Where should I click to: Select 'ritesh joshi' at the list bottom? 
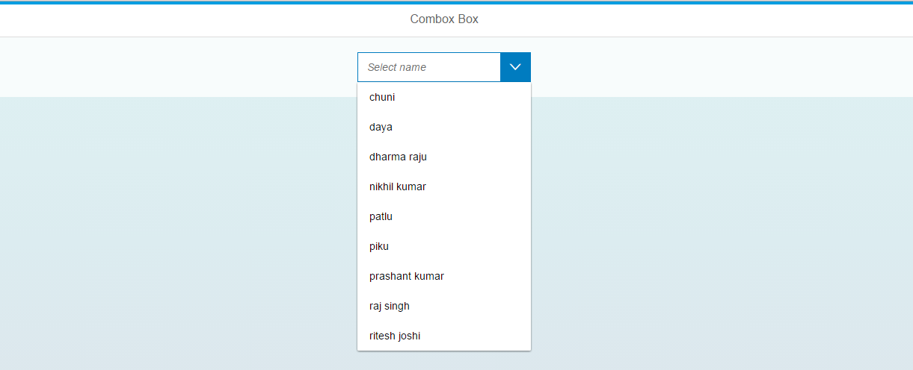coord(444,336)
